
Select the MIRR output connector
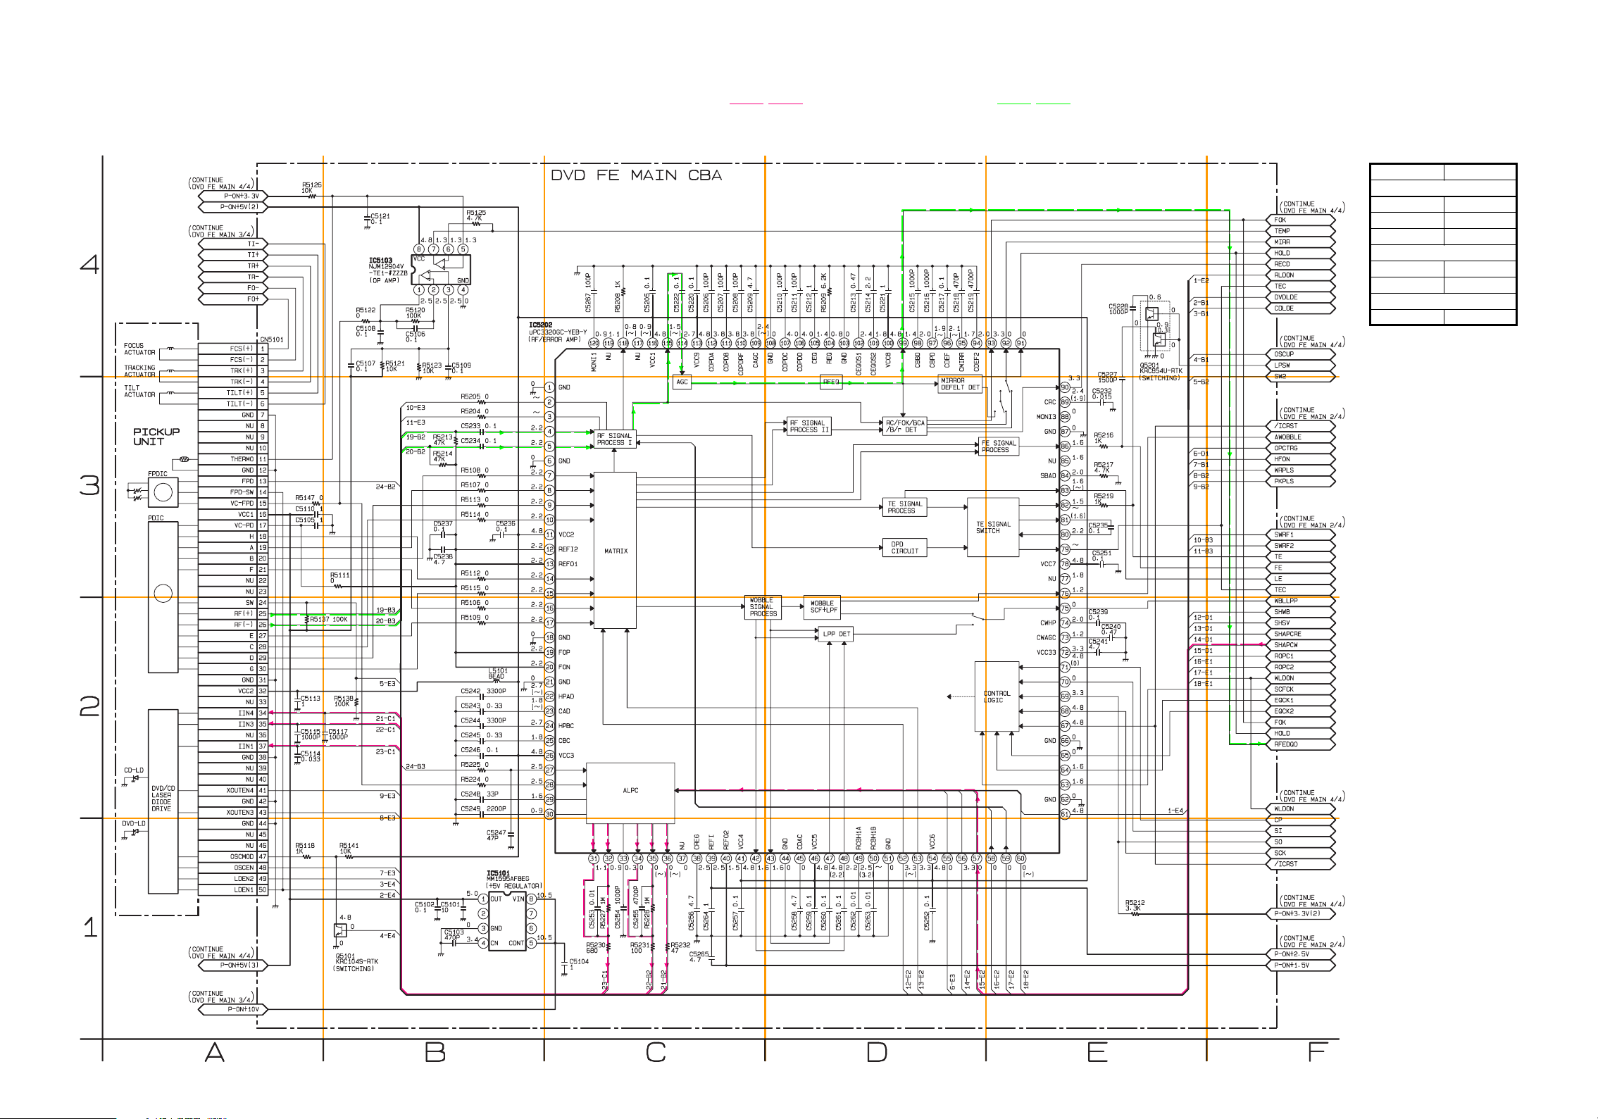1302,242
